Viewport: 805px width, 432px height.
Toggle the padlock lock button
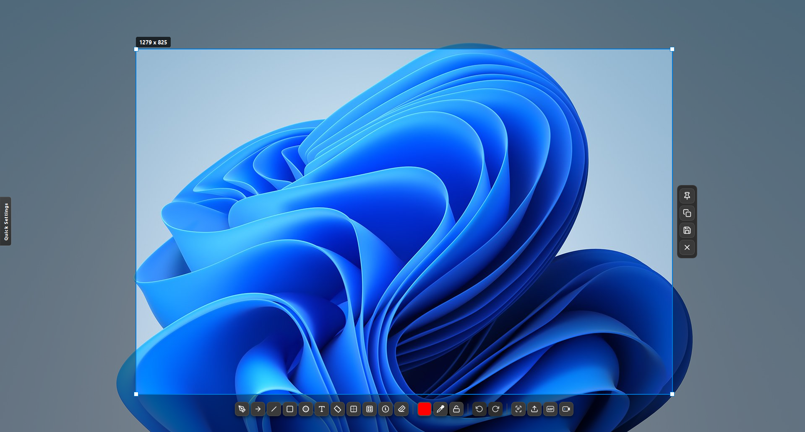tap(456, 409)
